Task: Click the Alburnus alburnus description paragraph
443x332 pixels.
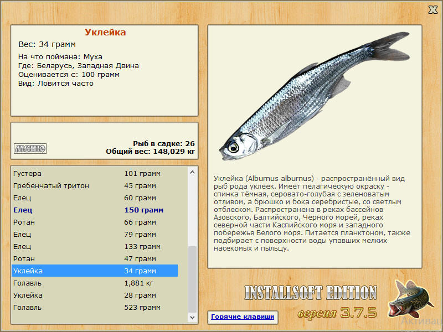Action: coord(312,214)
